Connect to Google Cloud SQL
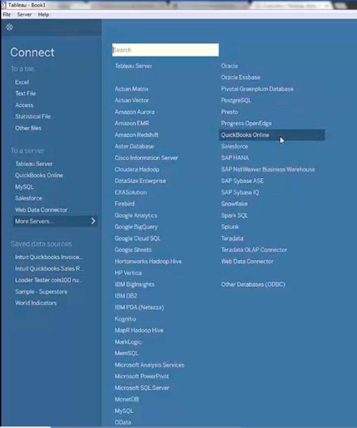The image size is (357, 428). click(x=138, y=239)
